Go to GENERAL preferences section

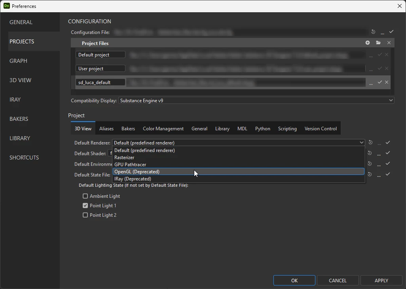coord(34,22)
